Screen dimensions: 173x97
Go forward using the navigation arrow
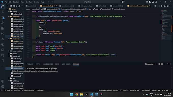(x=52, y=2)
